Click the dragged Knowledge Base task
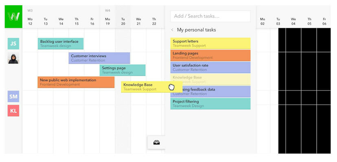Screen dimensions: 337x162 point(152,87)
